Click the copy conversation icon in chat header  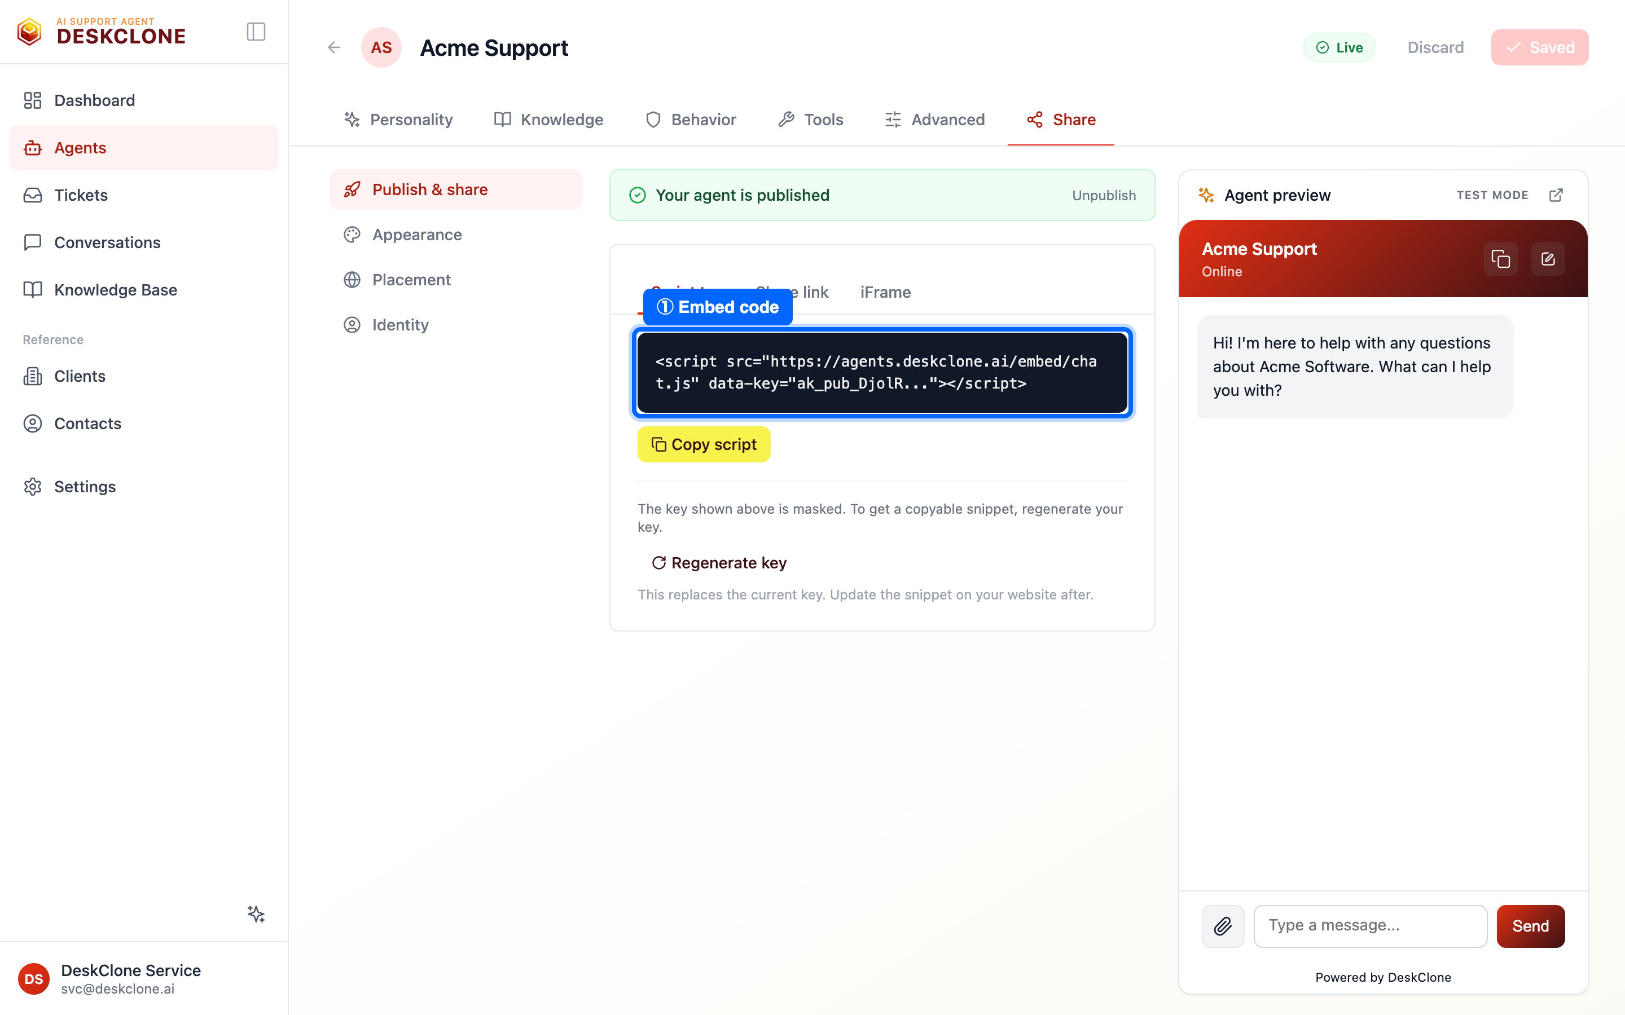click(x=1500, y=258)
